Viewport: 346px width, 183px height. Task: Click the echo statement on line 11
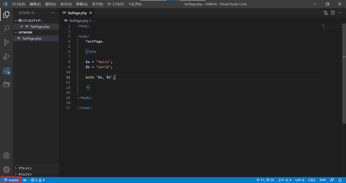coord(100,78)
